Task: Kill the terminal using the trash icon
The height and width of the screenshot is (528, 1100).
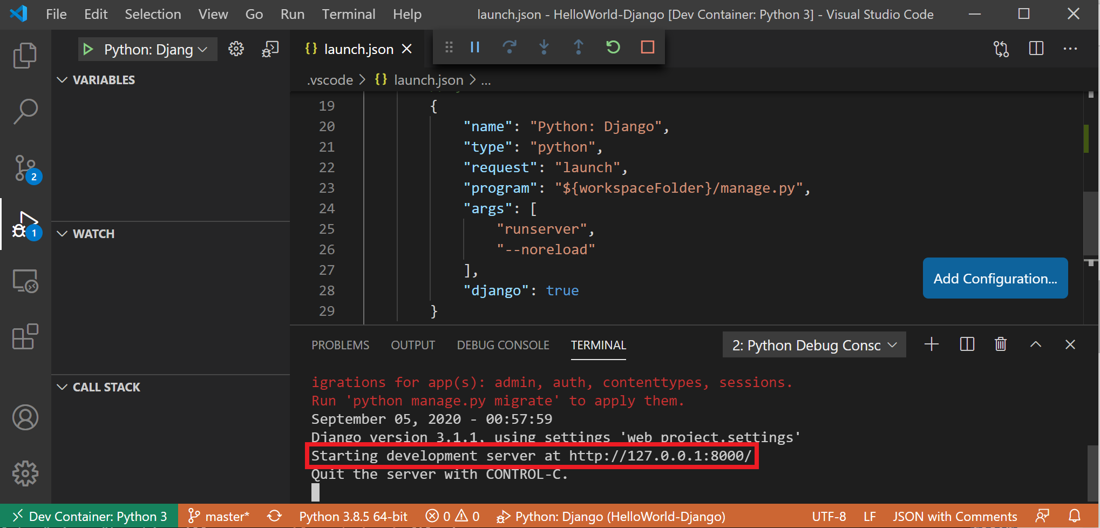Action: [x=1000, y=344]
